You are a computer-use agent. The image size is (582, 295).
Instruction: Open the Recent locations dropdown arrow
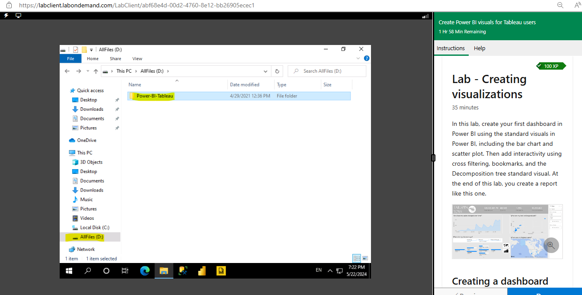(x=88, y=71)
